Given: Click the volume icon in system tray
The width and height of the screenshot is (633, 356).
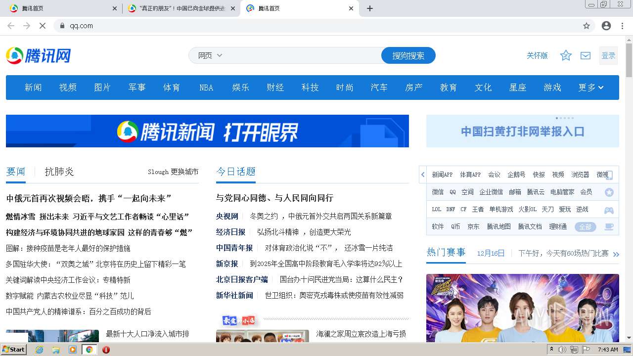Looking at the screenshot, I should coord(562,350).
